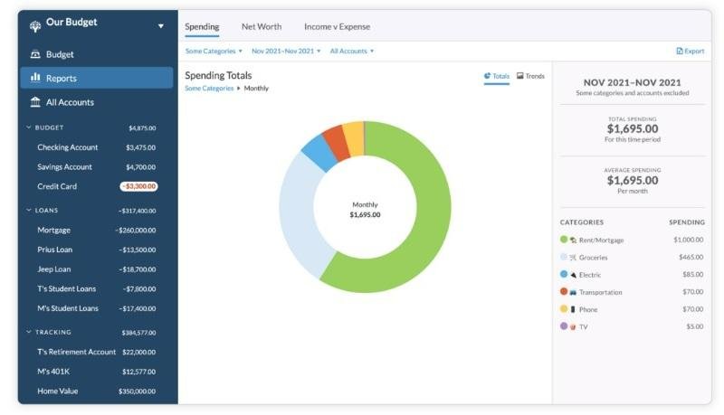Click the Reports bar chart icon

(x=35, y=78)
